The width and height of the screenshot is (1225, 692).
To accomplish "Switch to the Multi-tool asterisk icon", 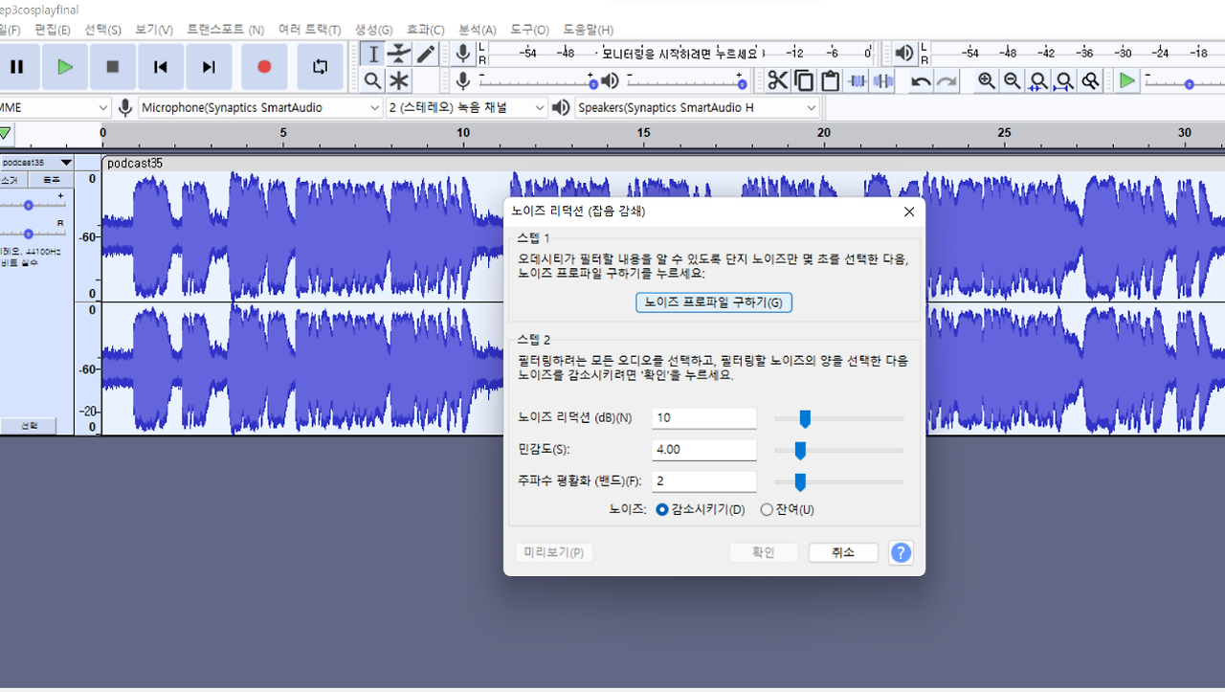I will (399, 80).
